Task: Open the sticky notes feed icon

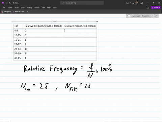Action: (148, 8)
